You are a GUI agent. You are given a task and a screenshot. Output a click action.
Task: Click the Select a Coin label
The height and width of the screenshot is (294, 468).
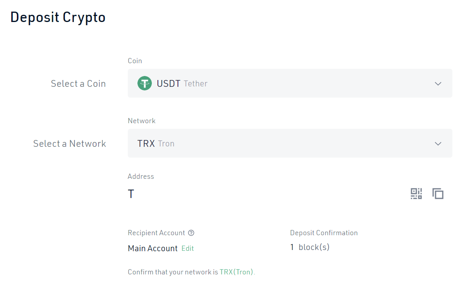coord(78,84)
